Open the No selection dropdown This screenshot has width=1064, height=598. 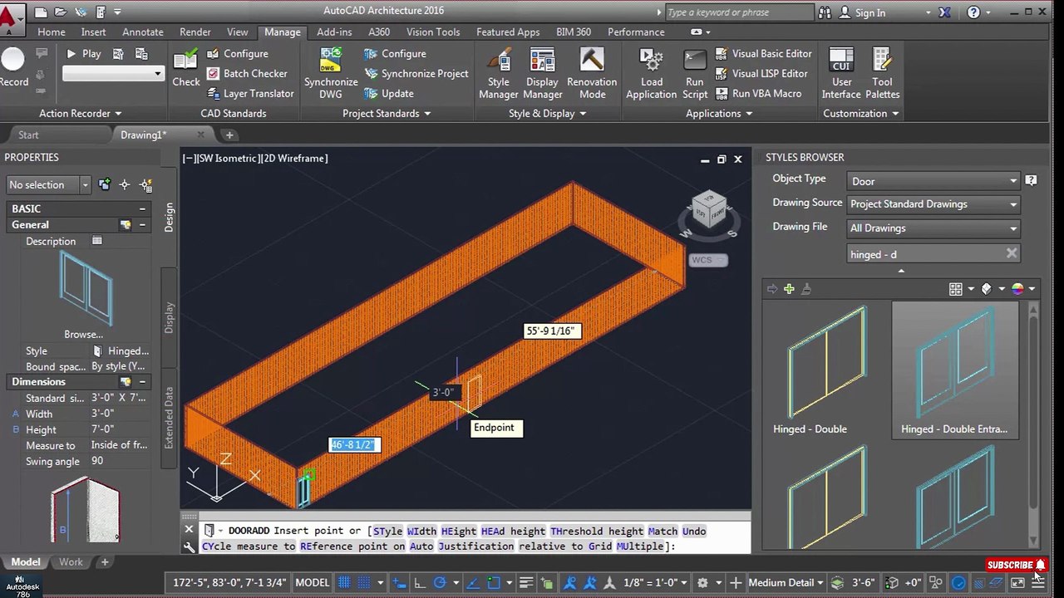(47, 184)
